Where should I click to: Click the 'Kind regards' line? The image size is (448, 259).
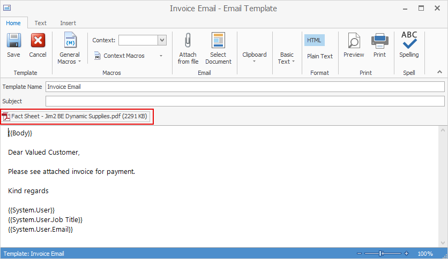click(28, 191)
